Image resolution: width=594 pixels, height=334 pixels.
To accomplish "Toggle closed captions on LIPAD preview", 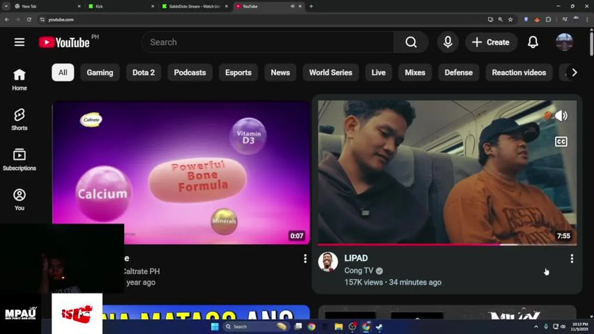I will (x=561, y=141).
